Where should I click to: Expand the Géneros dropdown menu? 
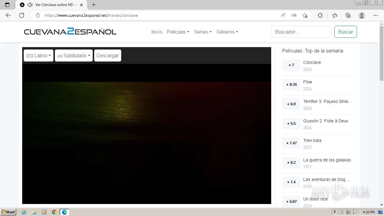pyautogui.click(x=227, y=32)
